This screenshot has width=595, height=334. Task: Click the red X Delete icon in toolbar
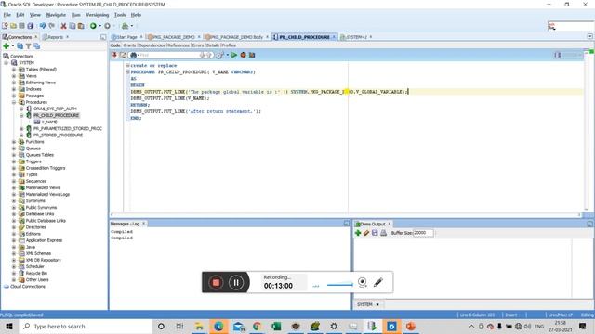pos(63,26)
